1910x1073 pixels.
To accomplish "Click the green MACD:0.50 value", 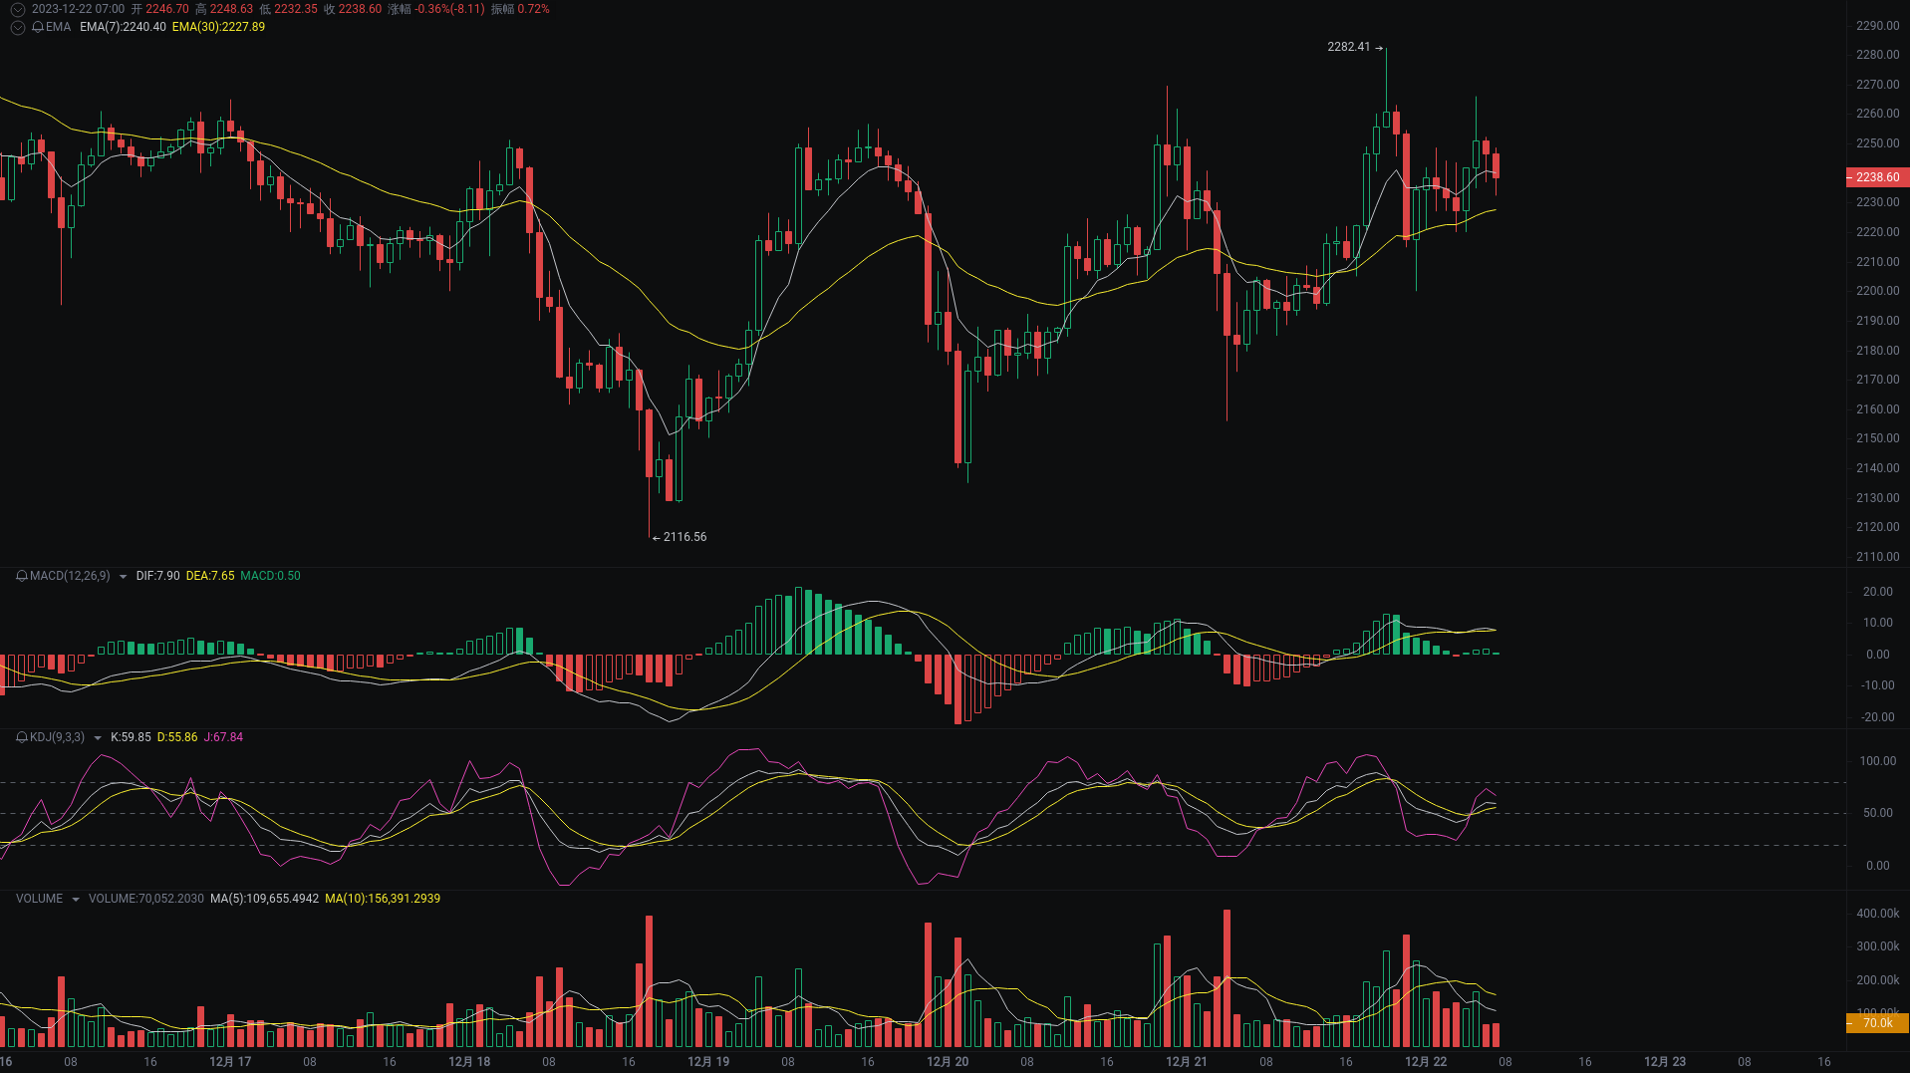I will click(x=270, y=576).
